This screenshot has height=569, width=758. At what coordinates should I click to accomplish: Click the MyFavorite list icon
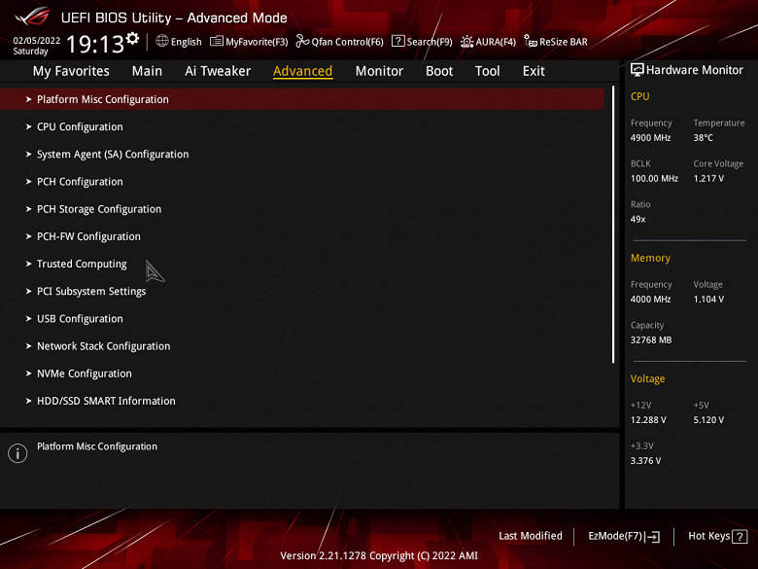click(x=216, y=41)
